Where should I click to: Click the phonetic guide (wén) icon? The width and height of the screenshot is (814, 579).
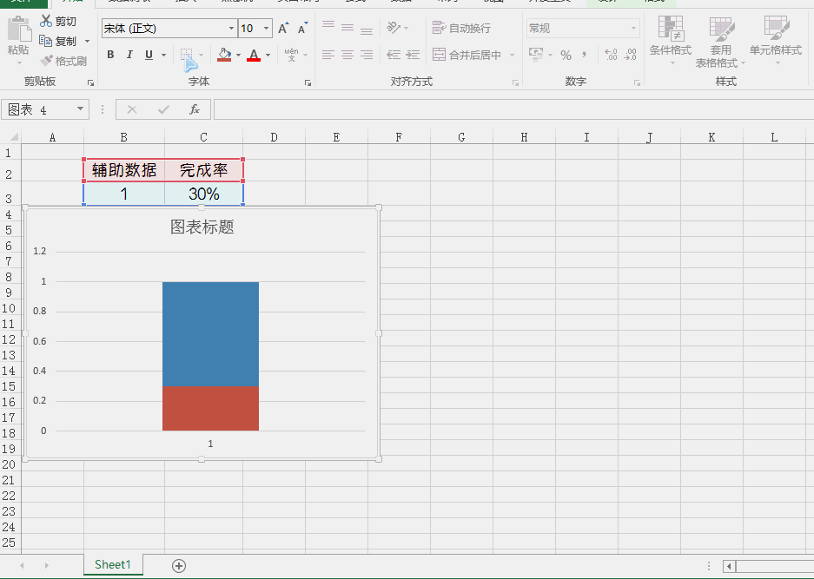291,55
